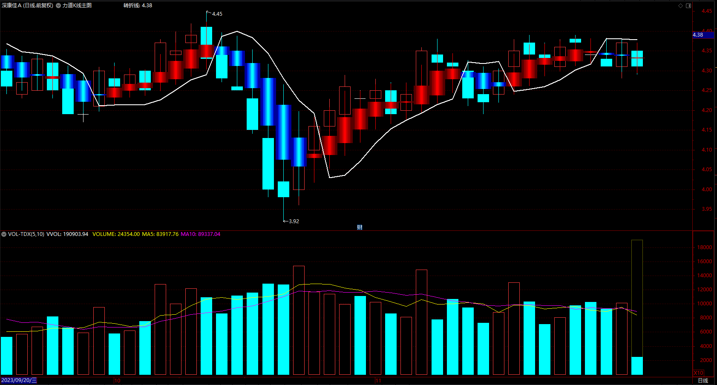The image size is (717, 385).
Task: Click the month 10 marker on time axis
Action: [117, 381]
